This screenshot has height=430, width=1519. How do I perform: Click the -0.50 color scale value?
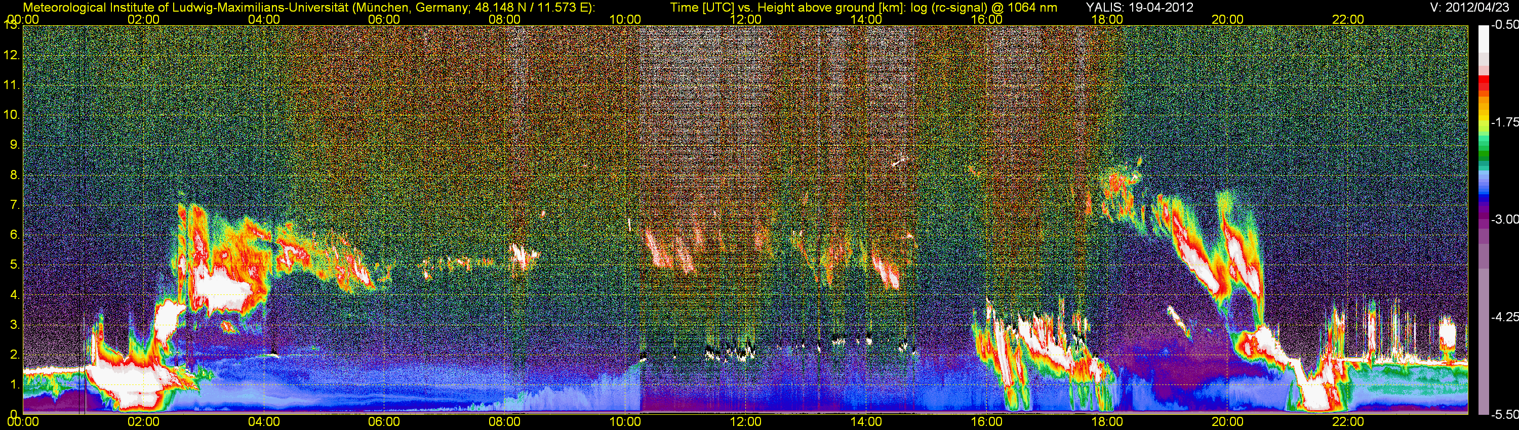[x=1505, y=25]
